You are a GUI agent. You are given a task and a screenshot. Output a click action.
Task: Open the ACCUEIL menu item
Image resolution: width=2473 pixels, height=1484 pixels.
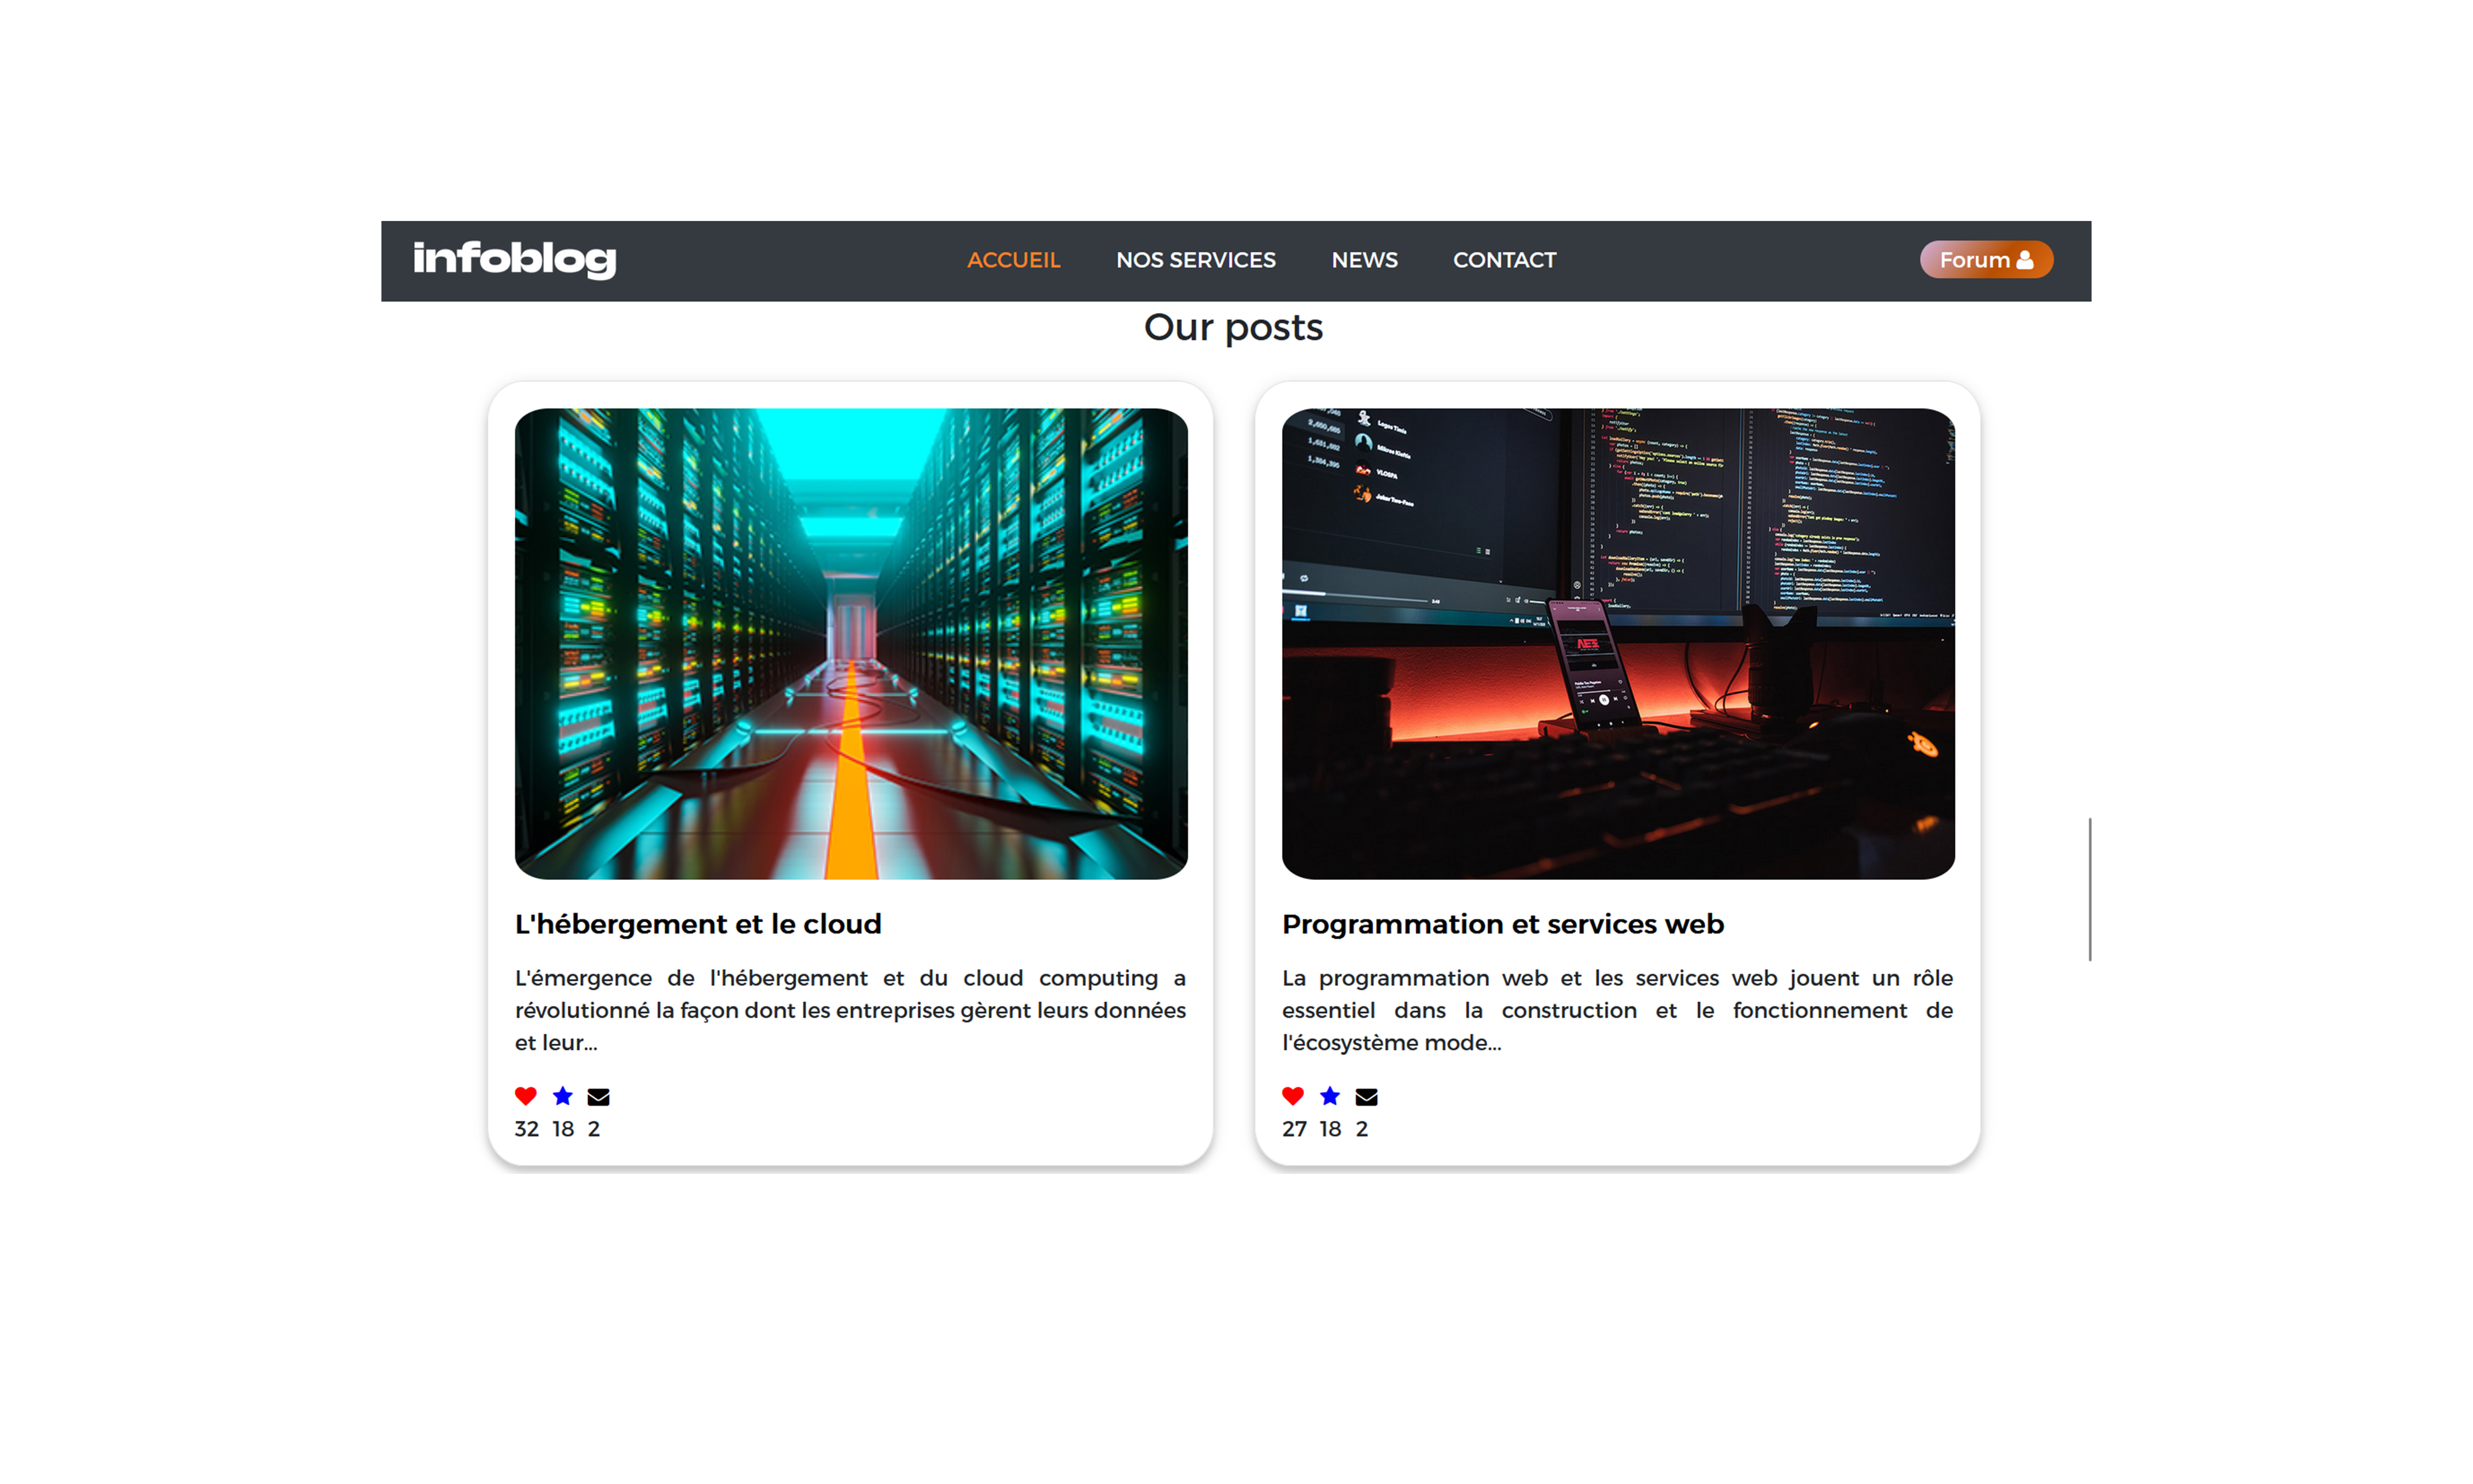1013,260
